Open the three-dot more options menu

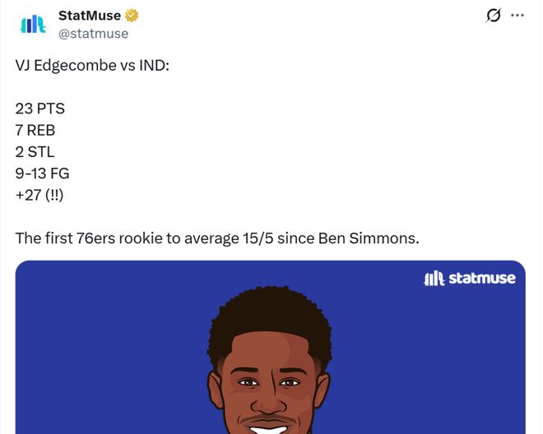pos(517,16)
